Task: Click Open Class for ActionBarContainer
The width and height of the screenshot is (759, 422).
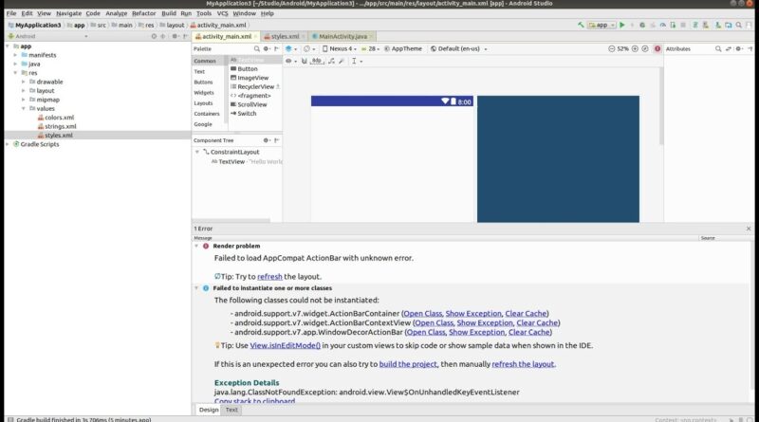Action: [x=422, y=314]
